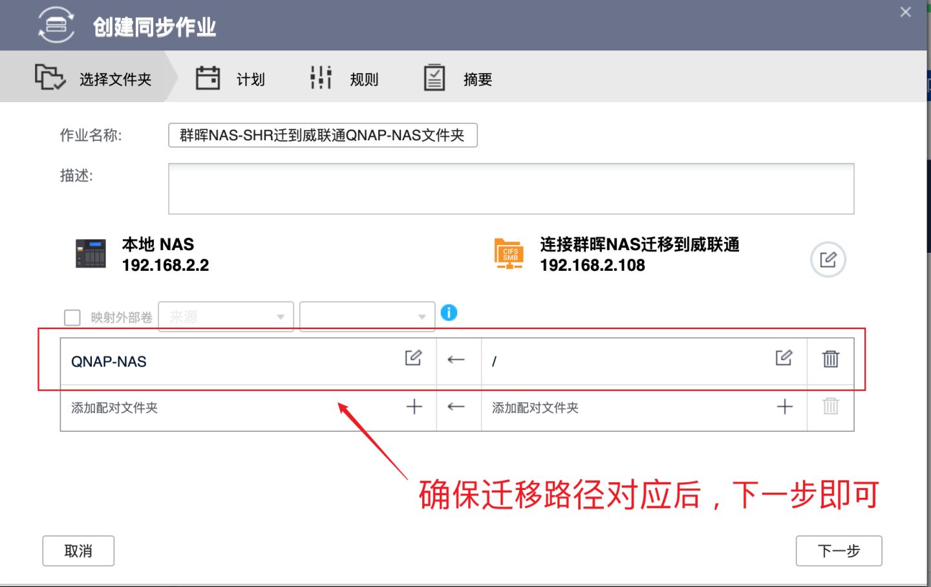The image size is (931, 587).
Task: Click inside the 描述 text area
Action: coord(511,187)
